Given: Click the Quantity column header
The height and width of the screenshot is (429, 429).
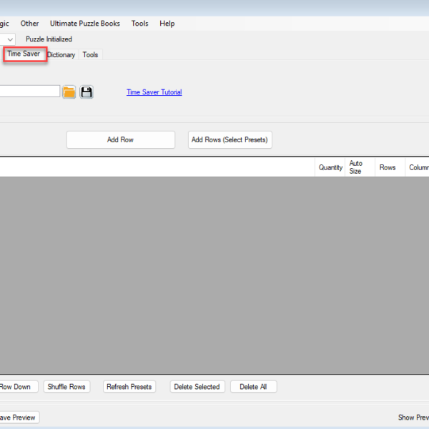Looking at the screenshot, I should [x=330, y=167].
